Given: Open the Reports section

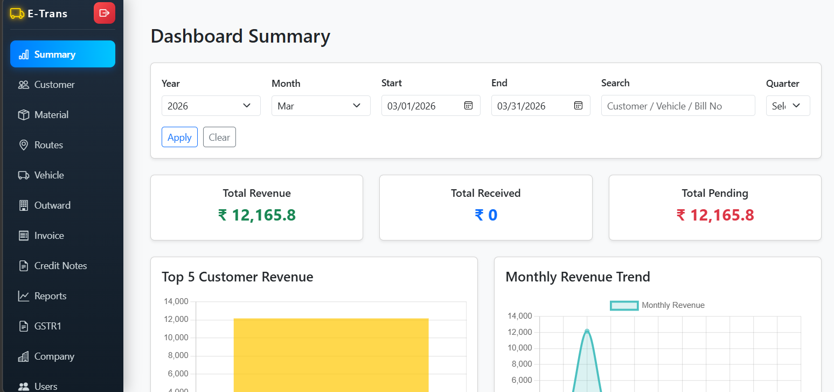Looking at the screenshot, I should tap(62, 296).
